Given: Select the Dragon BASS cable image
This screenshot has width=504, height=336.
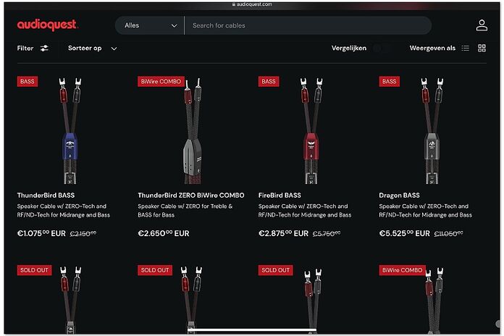Looking at the screenshot, I should pos(432,130).
